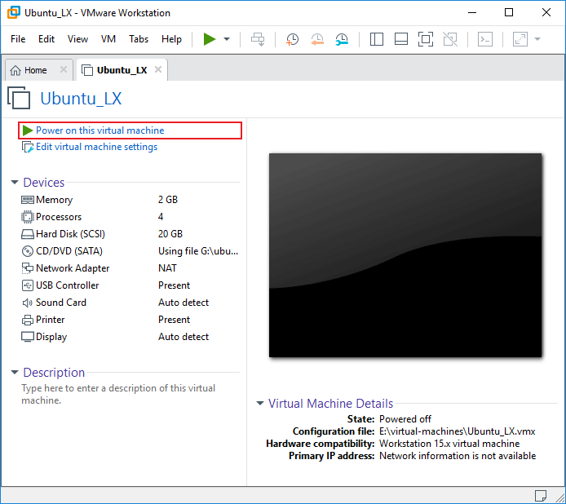Click Workstation 15.x virtual machine text
The width and height of the screenshot is (566, 504).
[449, 444]
